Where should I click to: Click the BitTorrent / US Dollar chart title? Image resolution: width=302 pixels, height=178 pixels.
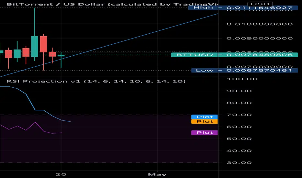pyautogui.click(x=112, y=4)
